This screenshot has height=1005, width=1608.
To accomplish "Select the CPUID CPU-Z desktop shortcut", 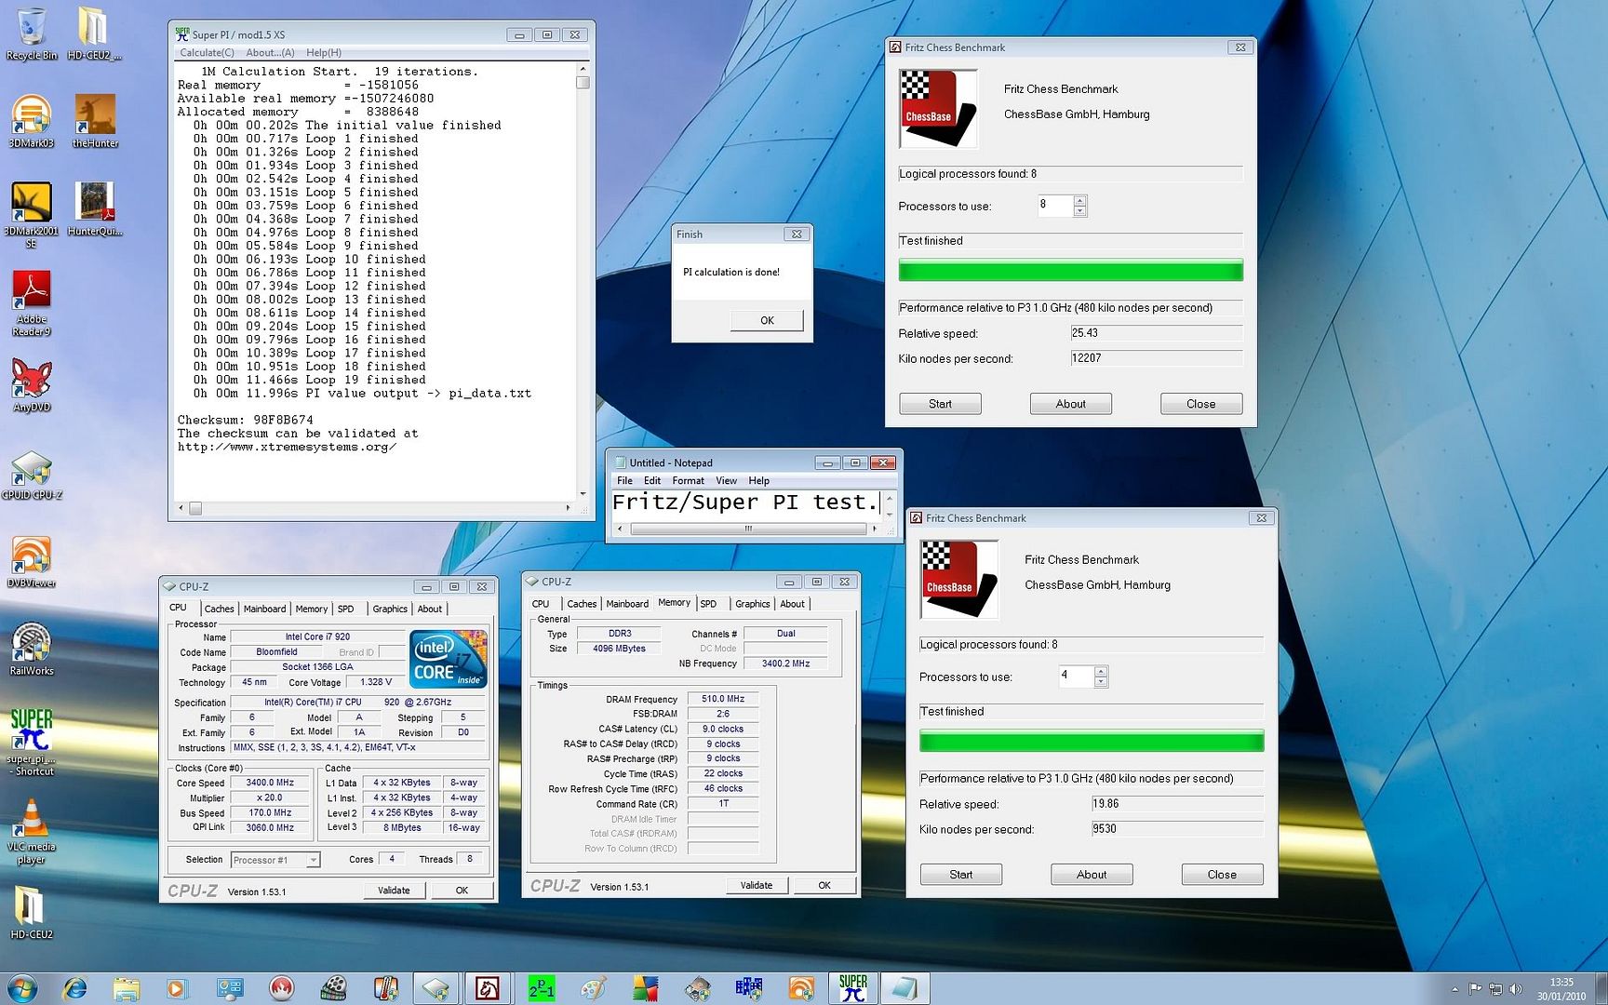I will [x=32, y=476].
